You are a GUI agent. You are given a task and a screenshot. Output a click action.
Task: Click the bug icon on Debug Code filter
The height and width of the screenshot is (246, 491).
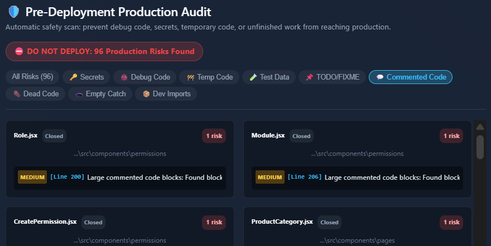point(124,77)
